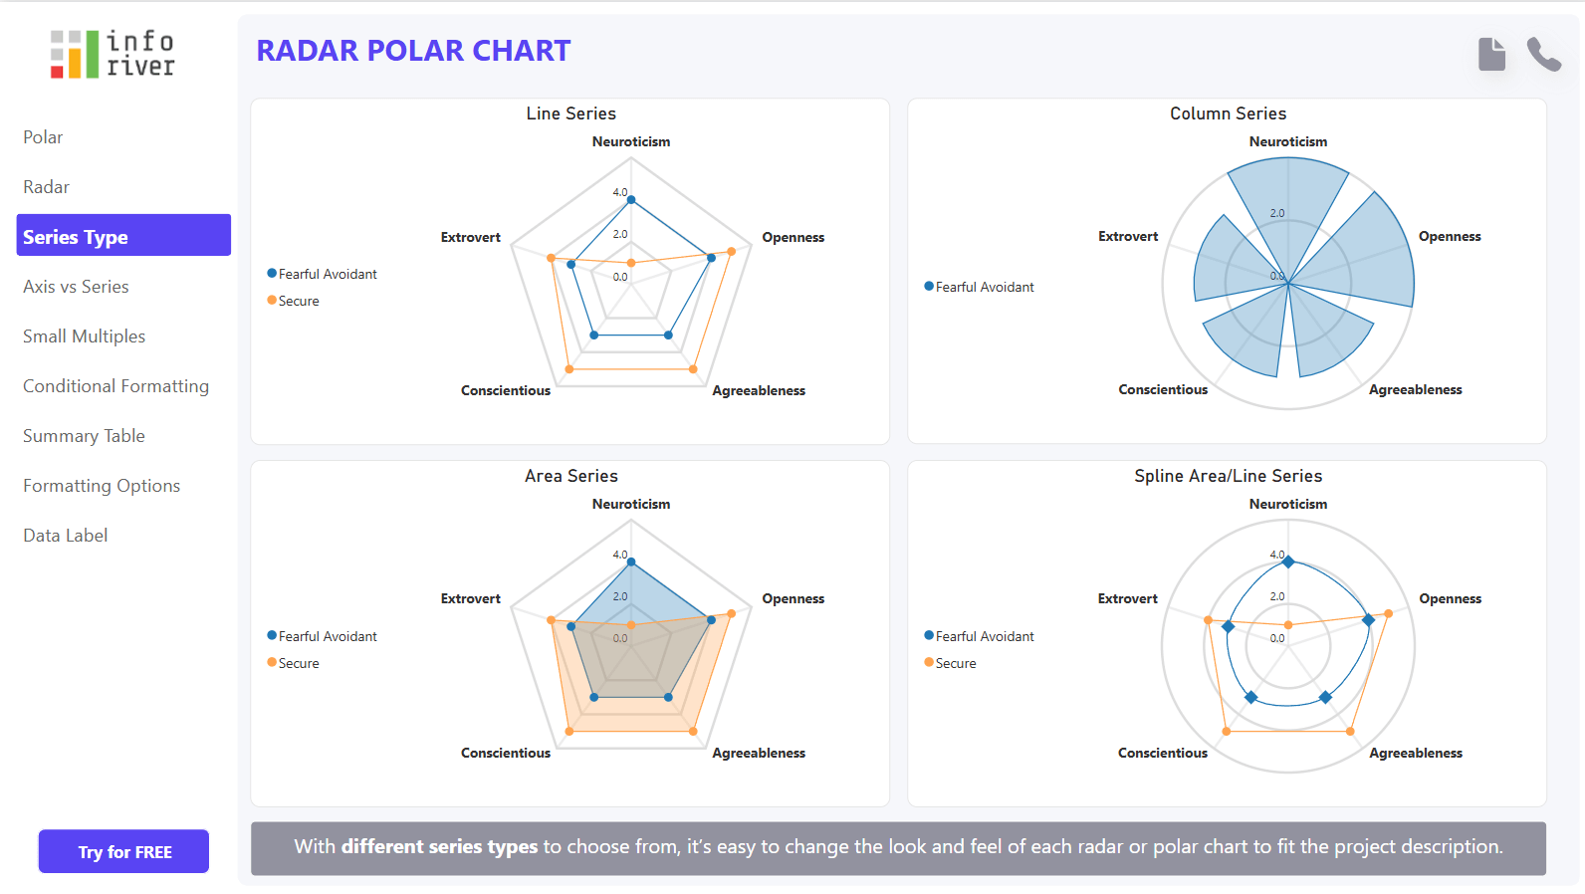The width and height of the screenshot is (1585, 894).
Task: Go to Axis vs Series page
Action: pyautogui.click(x=76, y=287)
